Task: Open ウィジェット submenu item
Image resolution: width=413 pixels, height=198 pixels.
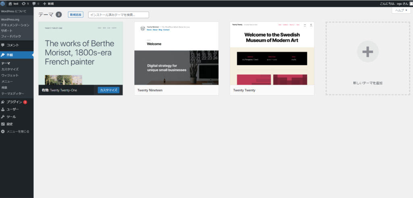Action: tap(10, 75)
